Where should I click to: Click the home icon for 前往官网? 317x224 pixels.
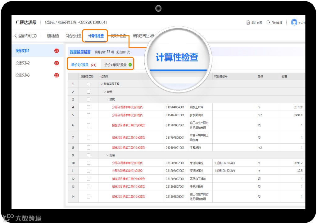[248, 22]
